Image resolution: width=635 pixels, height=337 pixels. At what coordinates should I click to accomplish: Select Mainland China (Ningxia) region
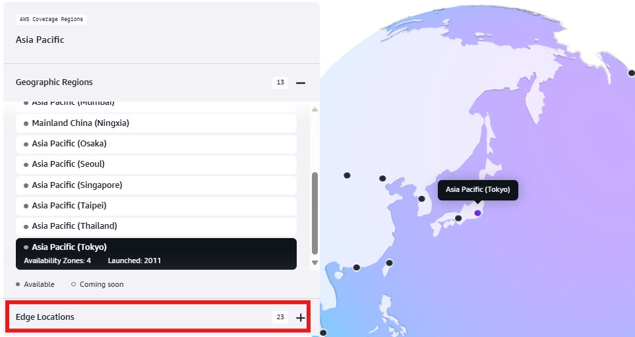[156, 123]
